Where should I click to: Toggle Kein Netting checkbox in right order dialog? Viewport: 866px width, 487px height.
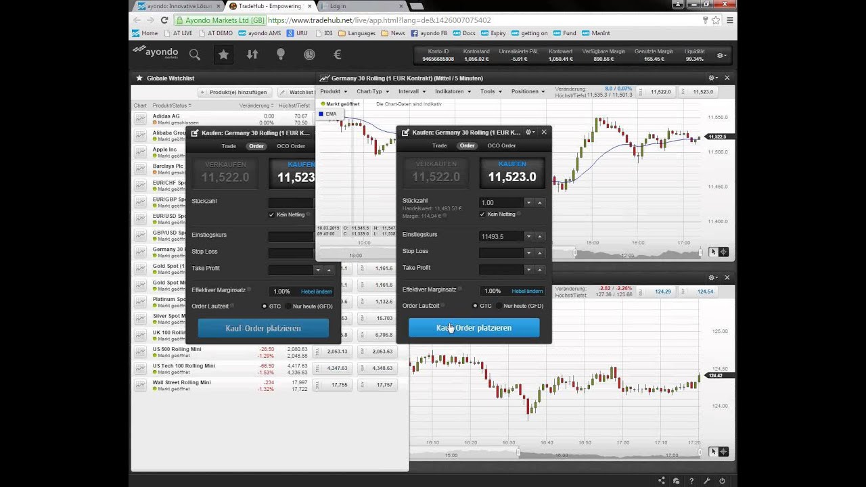(482, 214)
